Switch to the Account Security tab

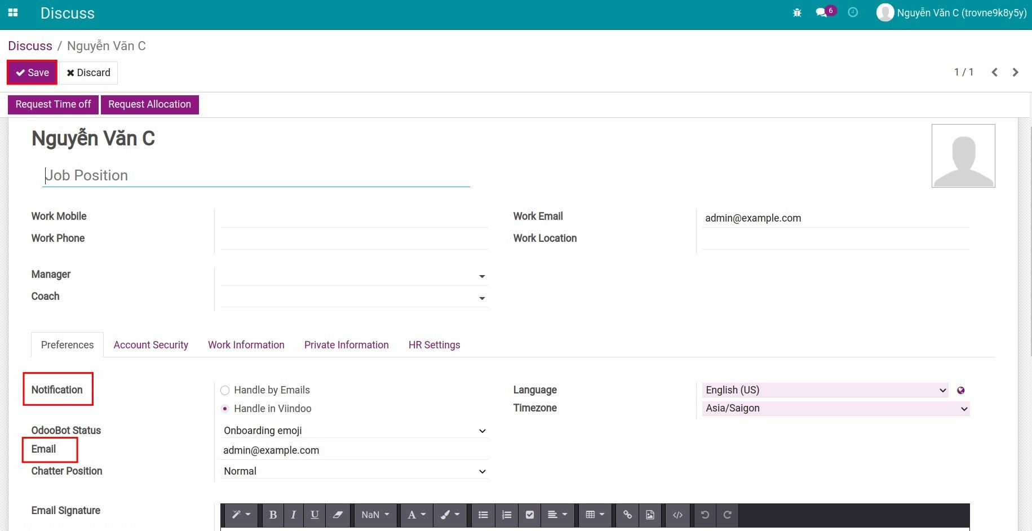[150, 345]
